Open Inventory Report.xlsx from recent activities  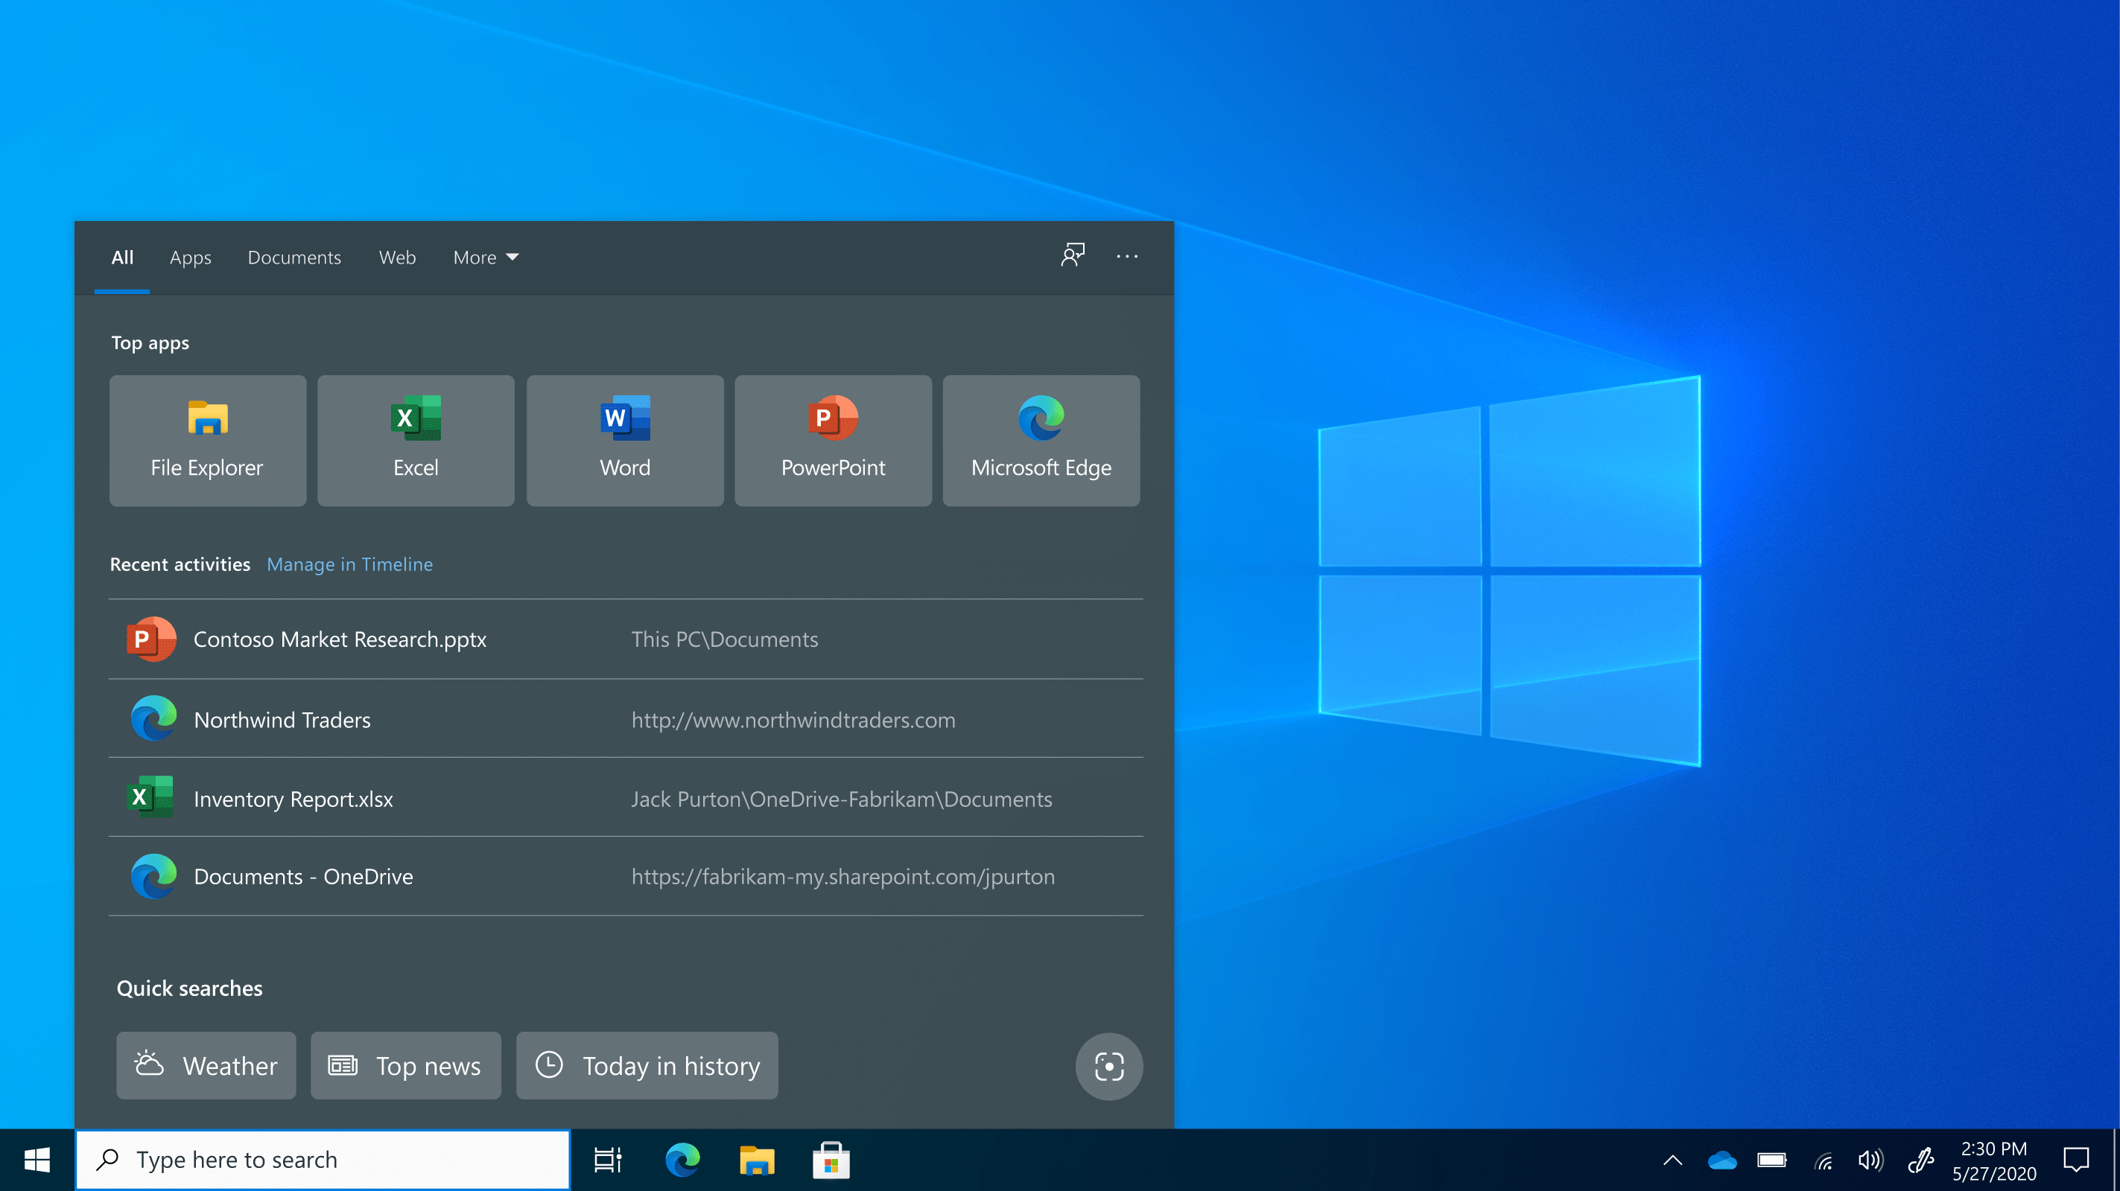click(293, 798)
